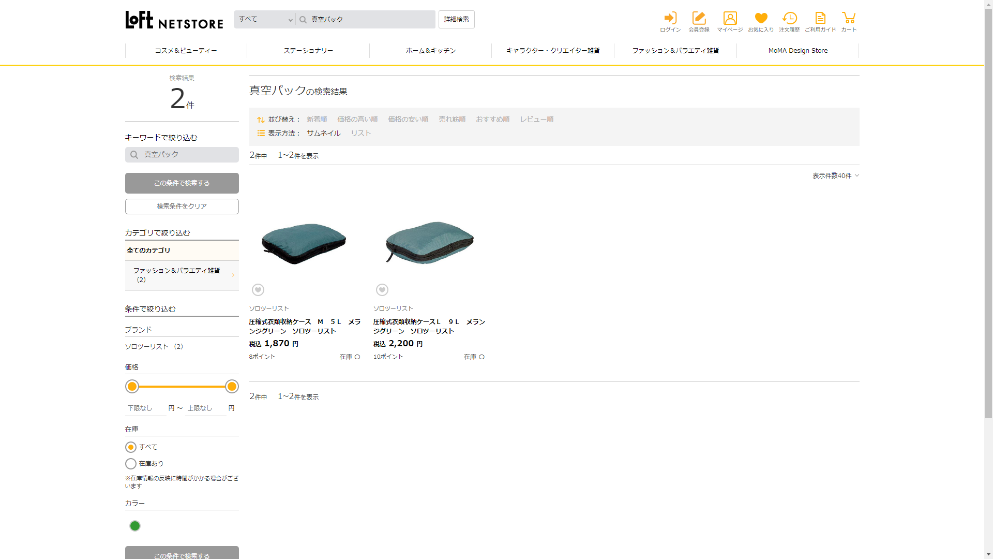
Task: Open the すべて search category dropdown
Action: tap(265, 20)
